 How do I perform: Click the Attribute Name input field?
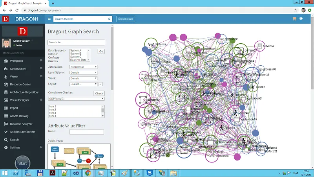tap(87, 132)
